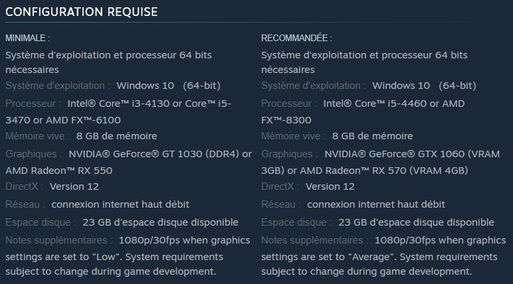Click the recommended connexion internet haut débit text

(x=376, y=204)
